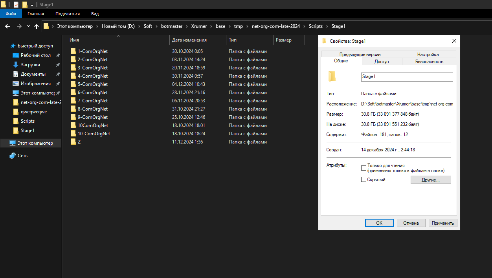Click the Up one level arrow
The image size is (492, 278).
pos(37,26)
